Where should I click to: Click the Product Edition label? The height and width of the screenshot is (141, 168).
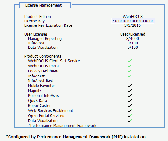(x=38, y=16)
